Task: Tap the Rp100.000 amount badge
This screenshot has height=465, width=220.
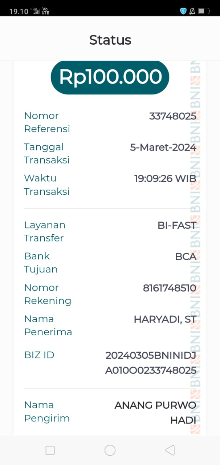Action: click(x=110, y=77)
